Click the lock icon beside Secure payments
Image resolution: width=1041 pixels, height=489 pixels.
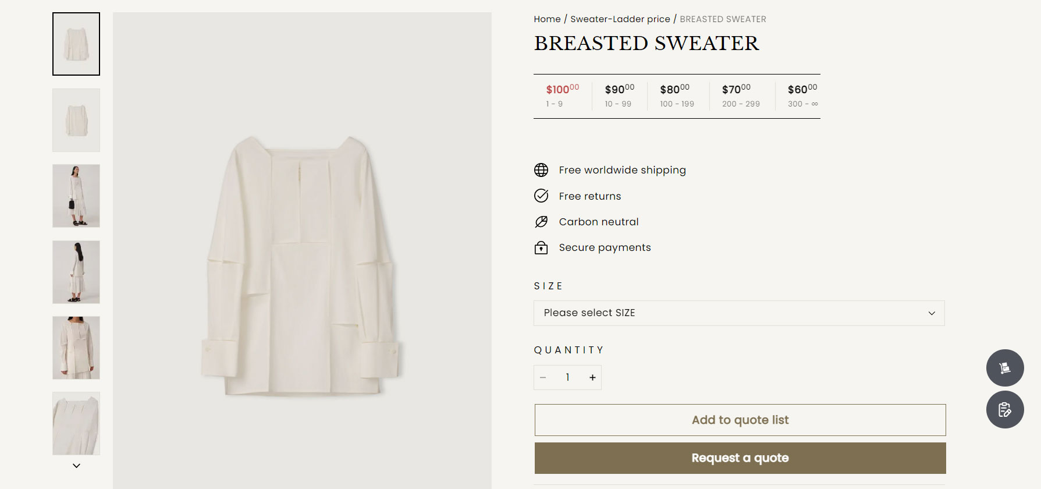(541, 248)
